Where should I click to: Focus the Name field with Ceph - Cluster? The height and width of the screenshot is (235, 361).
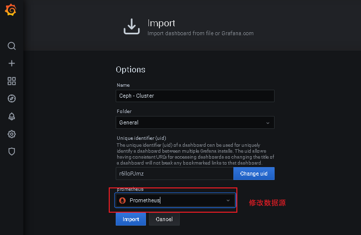195,96
